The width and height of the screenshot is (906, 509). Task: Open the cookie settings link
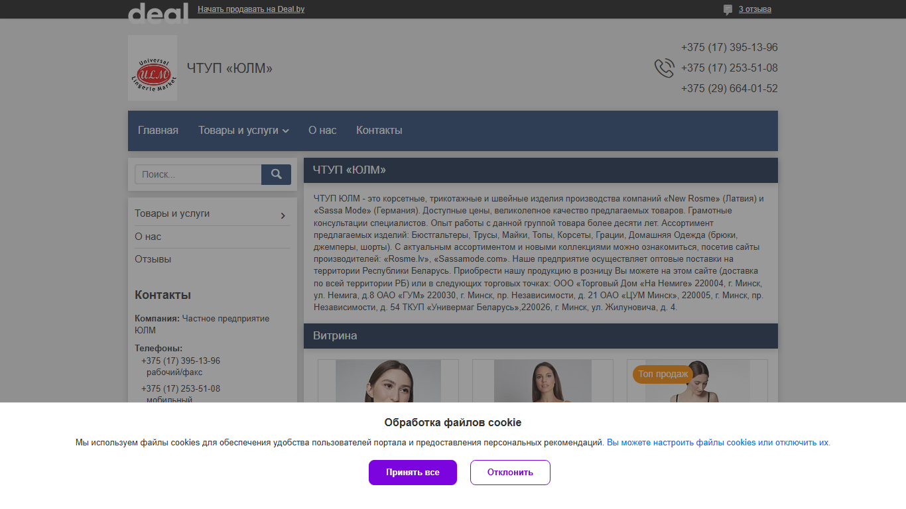(x=718, y=443)
